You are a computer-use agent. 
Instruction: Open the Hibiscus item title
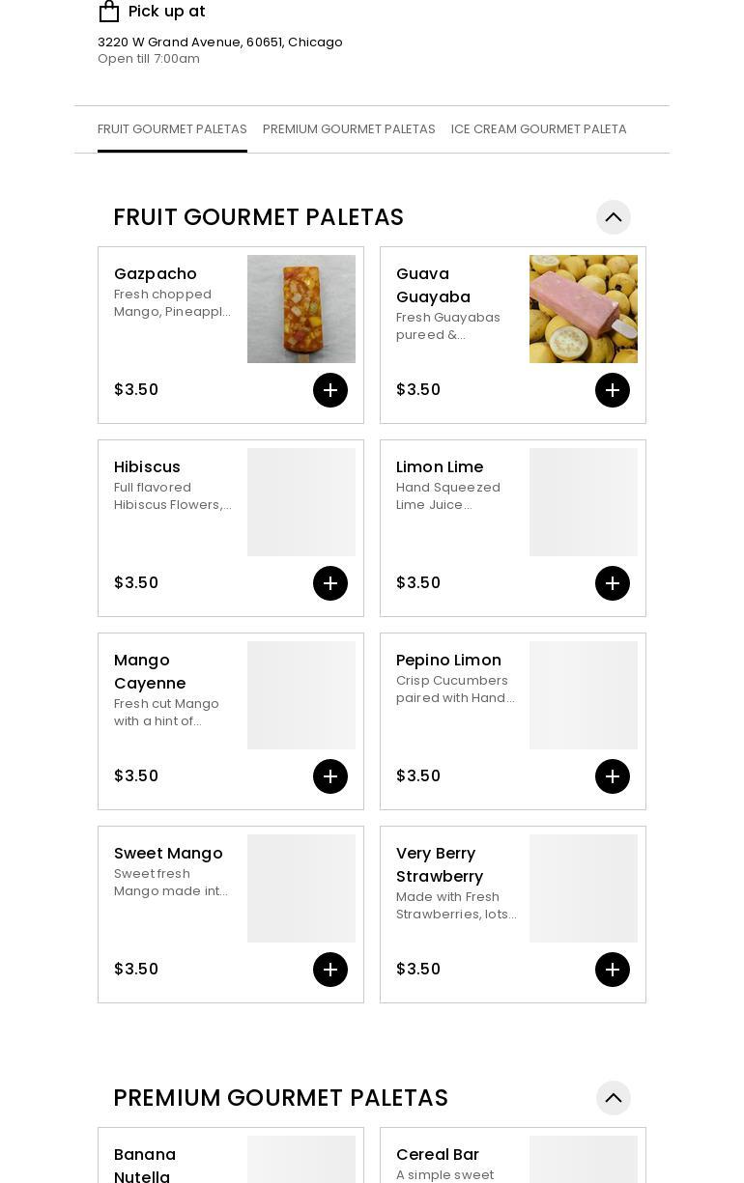point(147,467)
